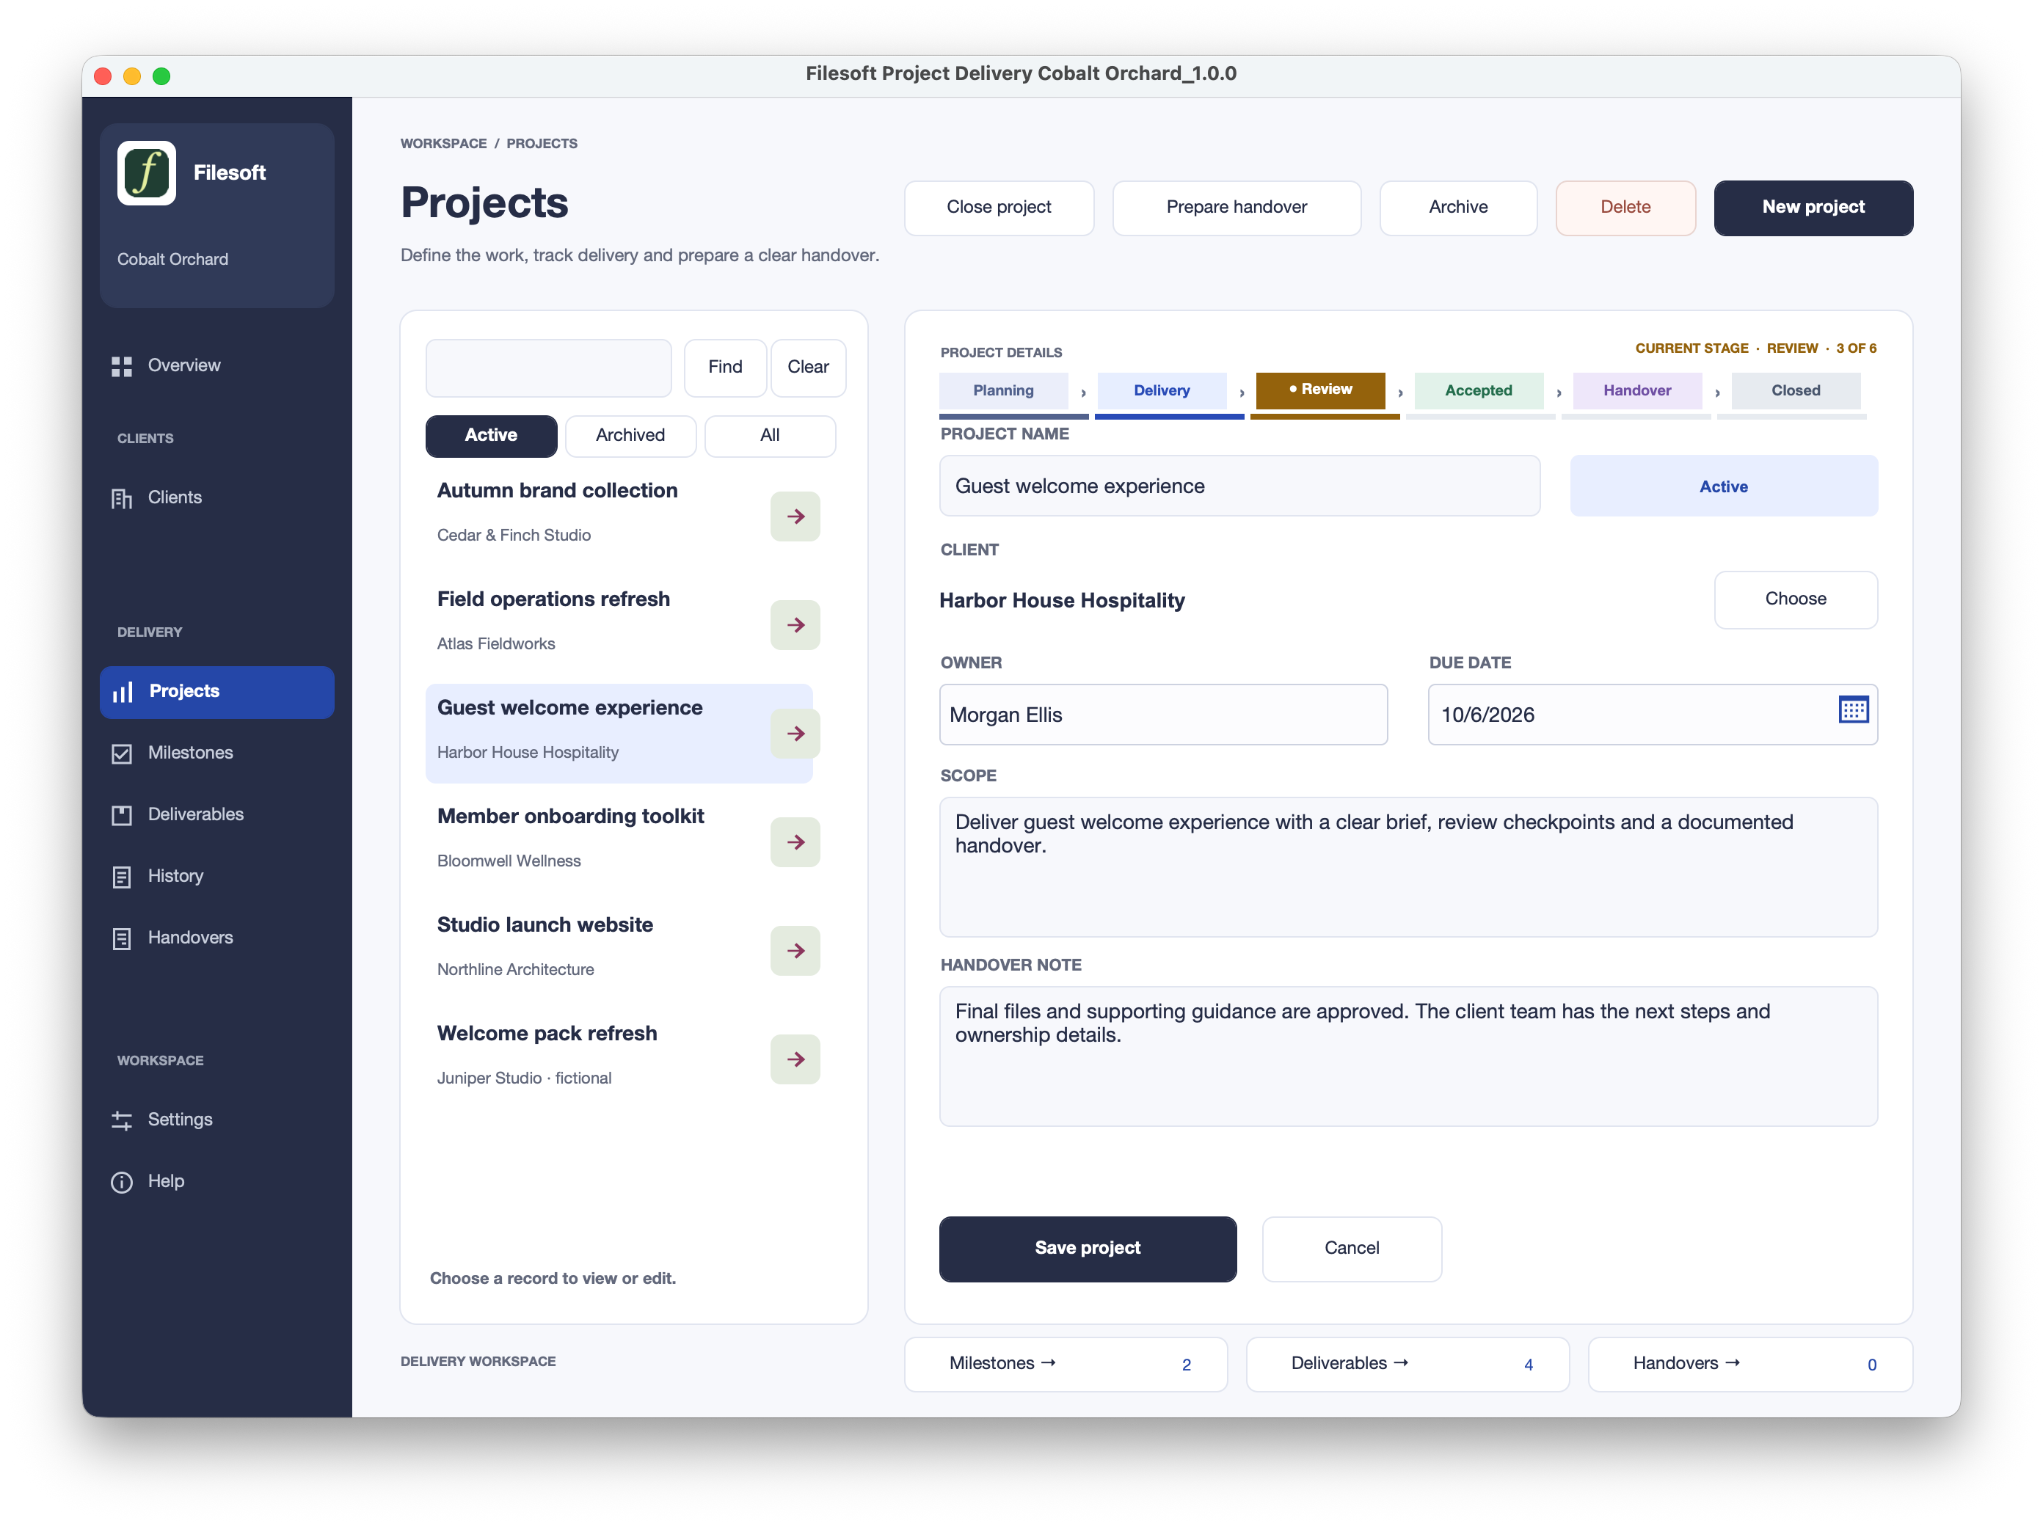
Task: Click the Deliverables box icon
Action: click(x=122, y=815)
